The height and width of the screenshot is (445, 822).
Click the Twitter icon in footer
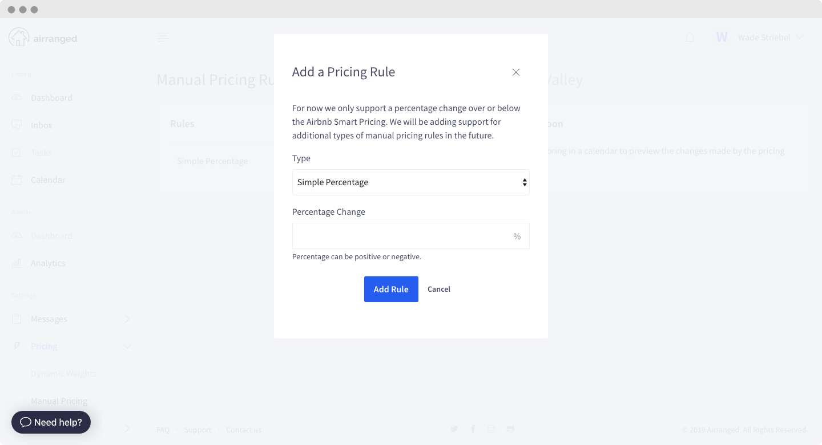454,429
